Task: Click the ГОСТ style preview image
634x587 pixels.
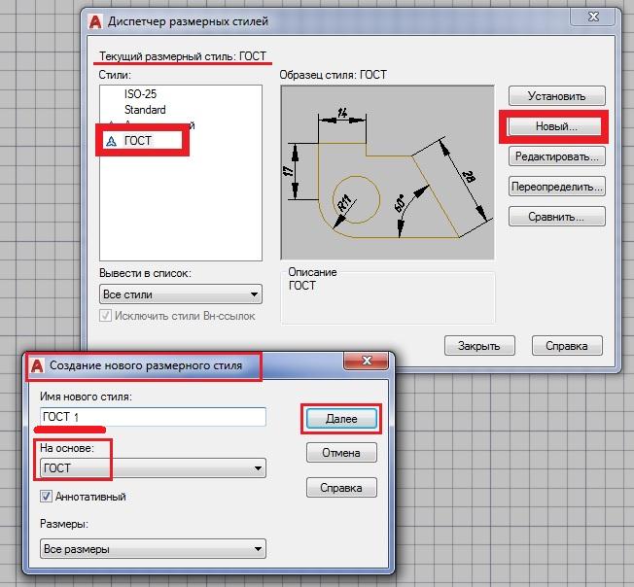Action: pos(388,170)
